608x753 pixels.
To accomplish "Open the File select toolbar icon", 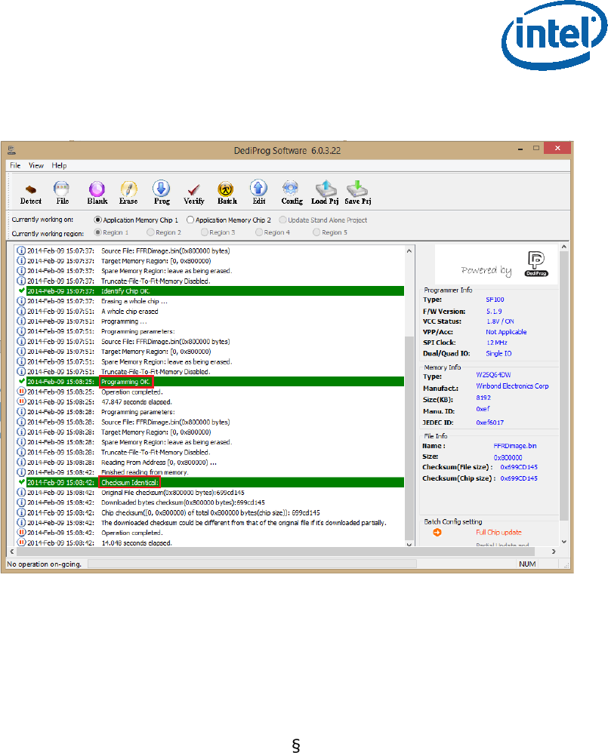I will (62, 192).
